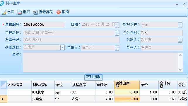Click the 备注 column header in grid
The image size is (188, 106).
[182, 85]
